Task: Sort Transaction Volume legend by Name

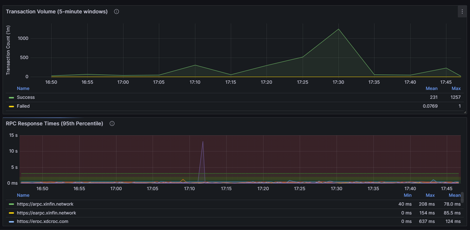Action: pyautogui.click(x=23, y=89)
